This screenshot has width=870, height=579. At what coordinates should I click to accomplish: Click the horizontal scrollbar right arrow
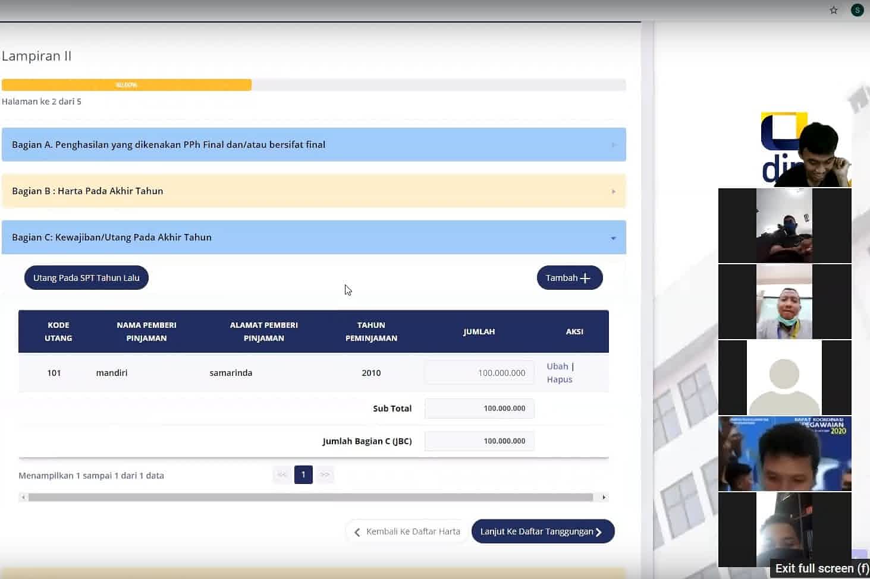click(x=604, y=498)
